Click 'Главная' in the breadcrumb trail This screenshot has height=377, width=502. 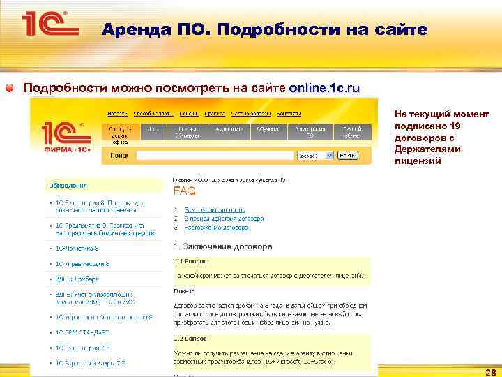[182, 180]
